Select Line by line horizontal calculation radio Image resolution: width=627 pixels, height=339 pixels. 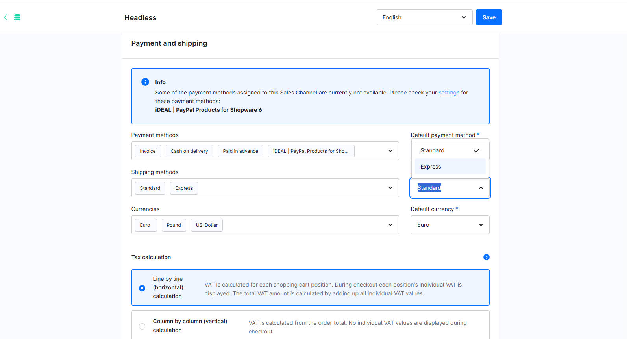[142, 288]
